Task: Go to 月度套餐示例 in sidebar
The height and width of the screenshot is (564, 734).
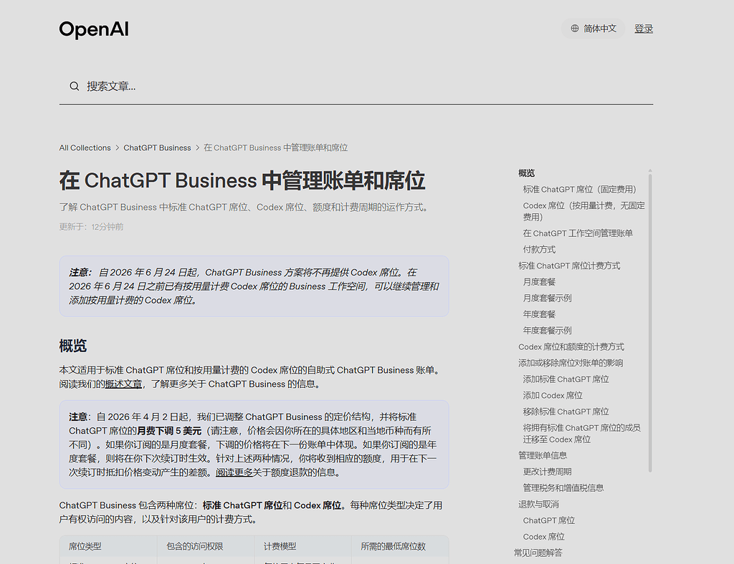Action: coord(547,298)
